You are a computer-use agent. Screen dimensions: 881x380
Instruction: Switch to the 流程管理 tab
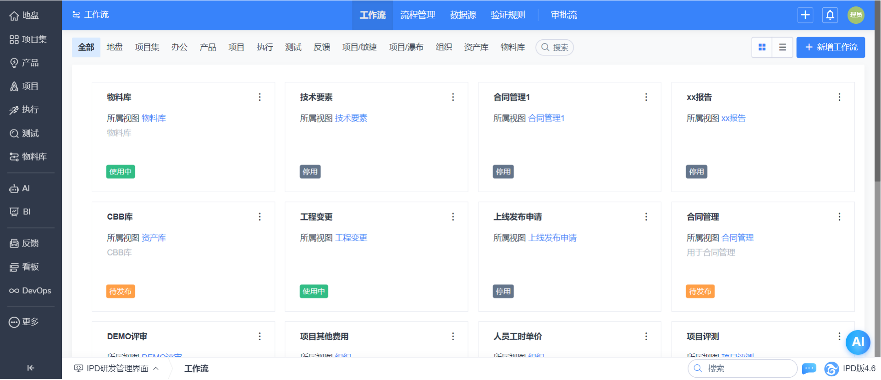[418, 15]
